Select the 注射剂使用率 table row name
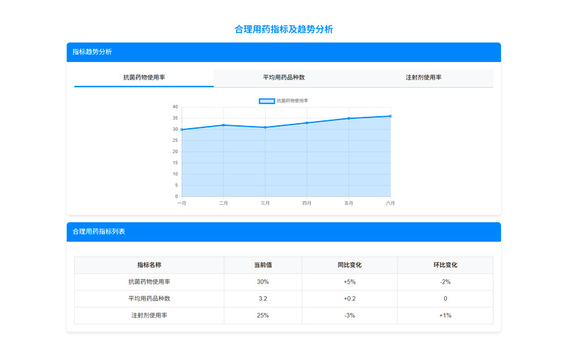This screenshot has width=566, height=363. click(149, 315)
